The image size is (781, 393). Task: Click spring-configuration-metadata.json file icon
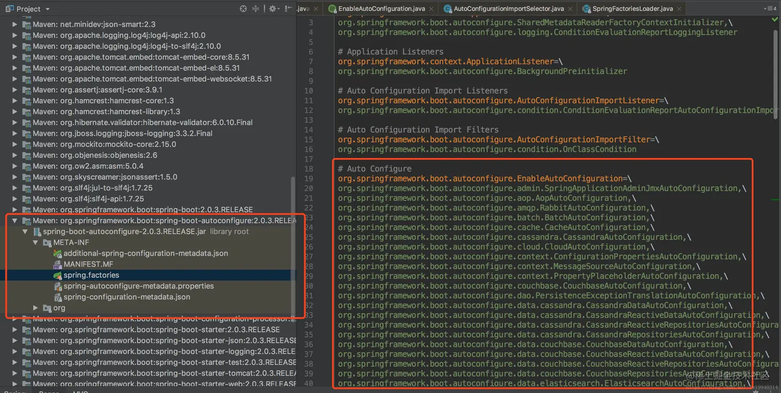point(58,297)
